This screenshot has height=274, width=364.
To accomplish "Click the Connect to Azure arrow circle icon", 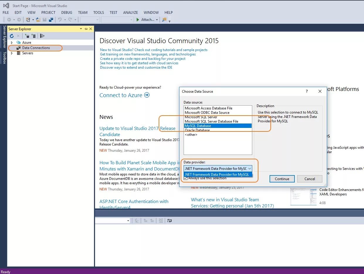I will (x=147, y=95).
